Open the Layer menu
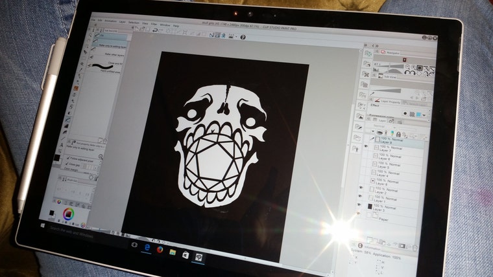493x277 pixels. click(x=123, y=21)
